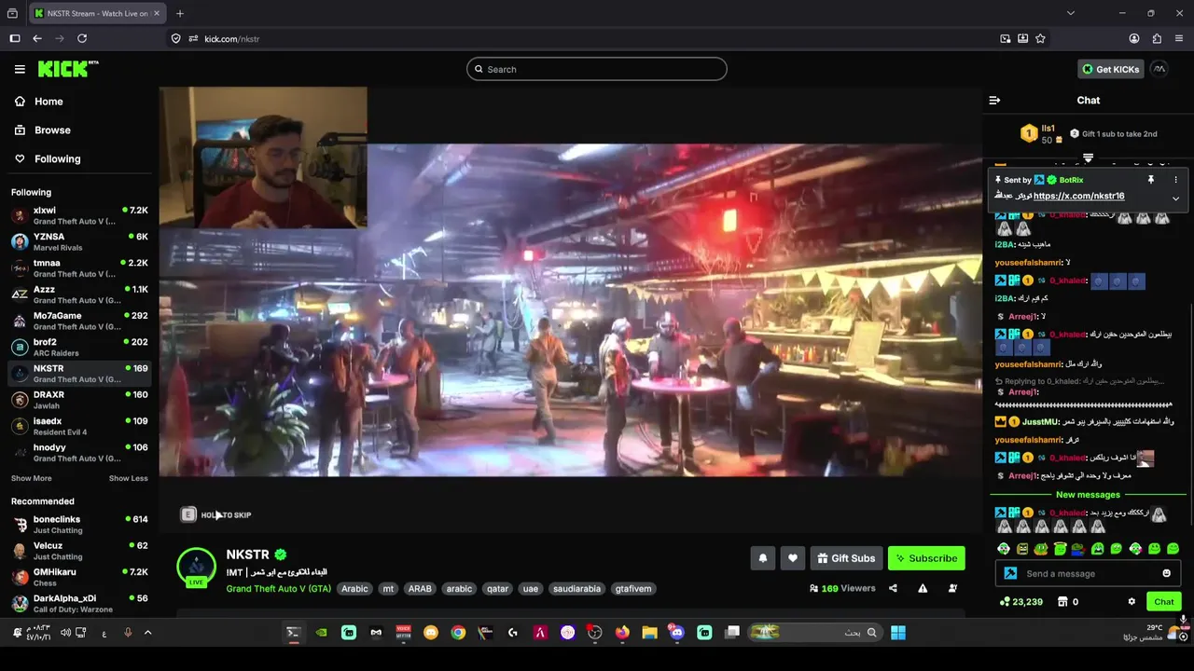Click the Get KICKs button
The height and width of the screenshot is (671, 1194).
pos(1110,69)
